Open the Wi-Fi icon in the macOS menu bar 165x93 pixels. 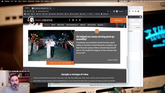[x=145, y=1]
